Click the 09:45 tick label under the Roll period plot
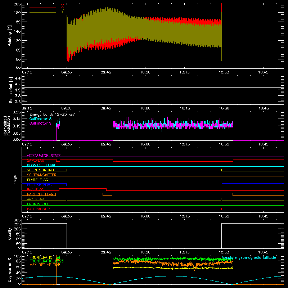Image resolution: width=288 pixels, height=288 pixels. pyautogui.click(x=106, y=108)
